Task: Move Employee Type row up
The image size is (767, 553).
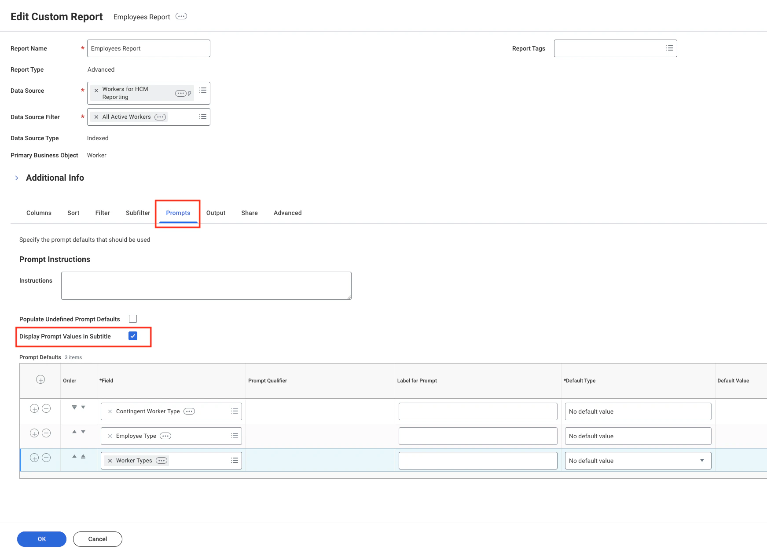Action: [x=74, y=432]
